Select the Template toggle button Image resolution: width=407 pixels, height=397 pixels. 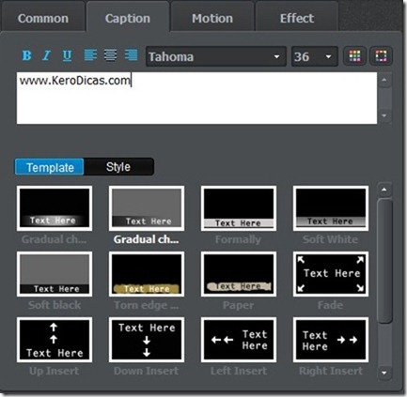pos(50,167)
